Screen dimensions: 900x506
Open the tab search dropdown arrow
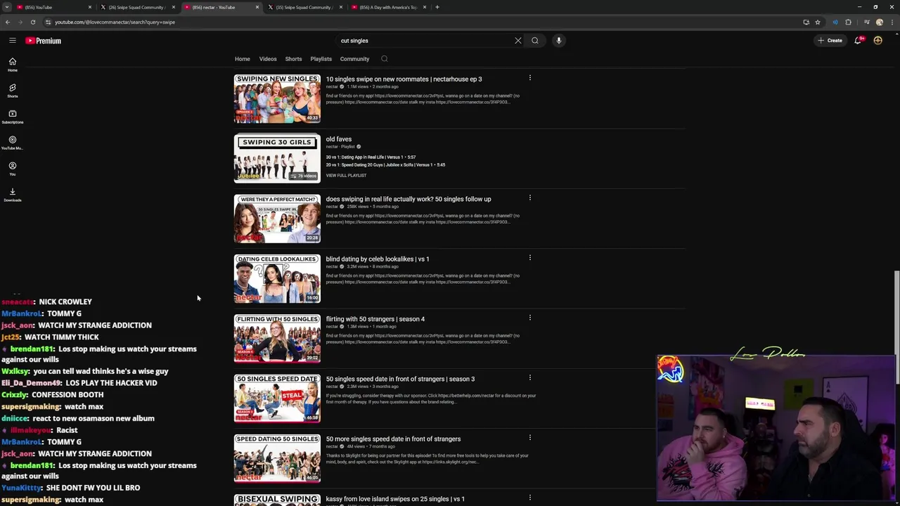(x=6, y=7)
